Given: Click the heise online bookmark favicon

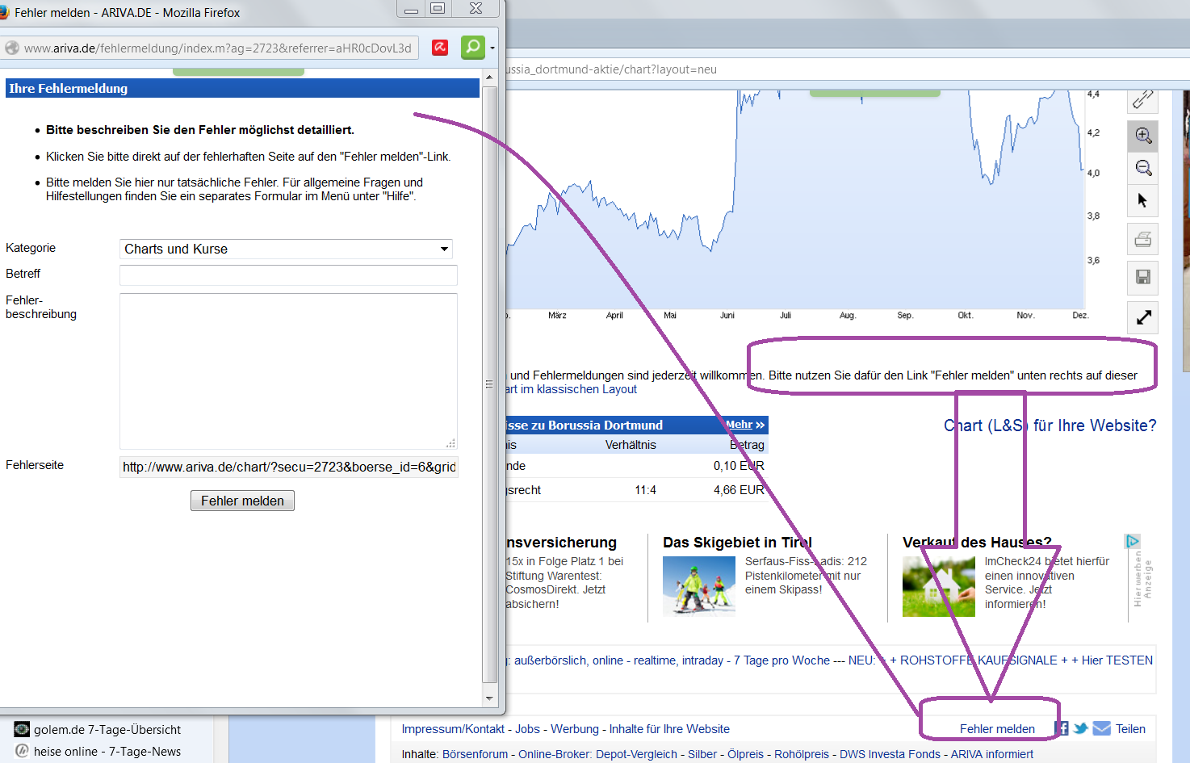Looking at the screenshot, I should tap(22, 751).
